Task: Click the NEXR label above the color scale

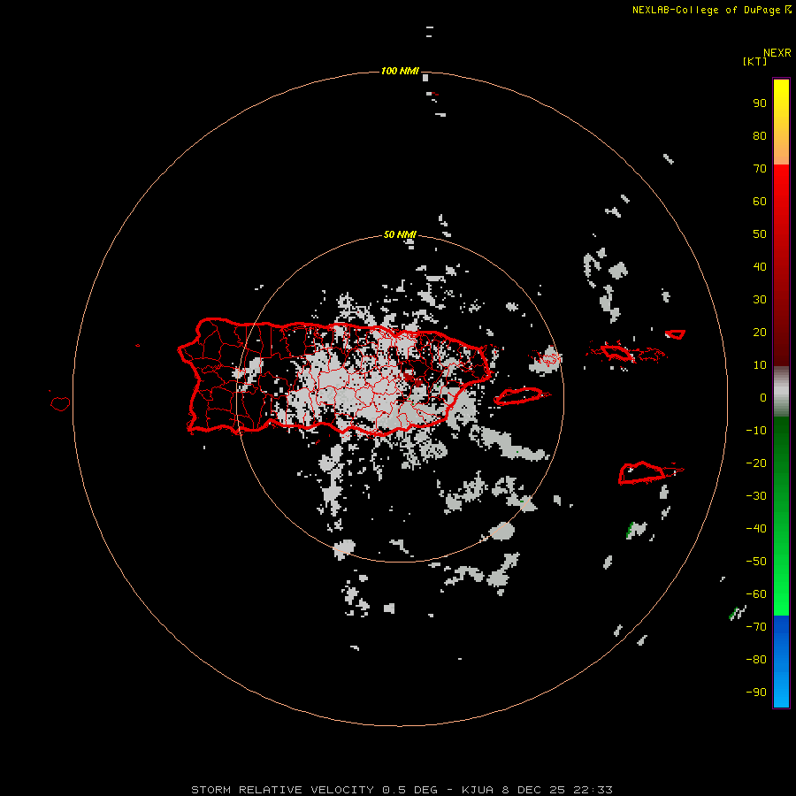Action: (777, 53)
